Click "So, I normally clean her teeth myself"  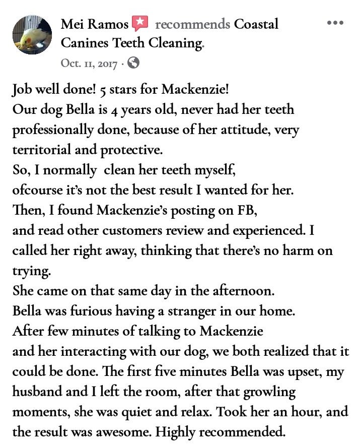tap(123, 170)
